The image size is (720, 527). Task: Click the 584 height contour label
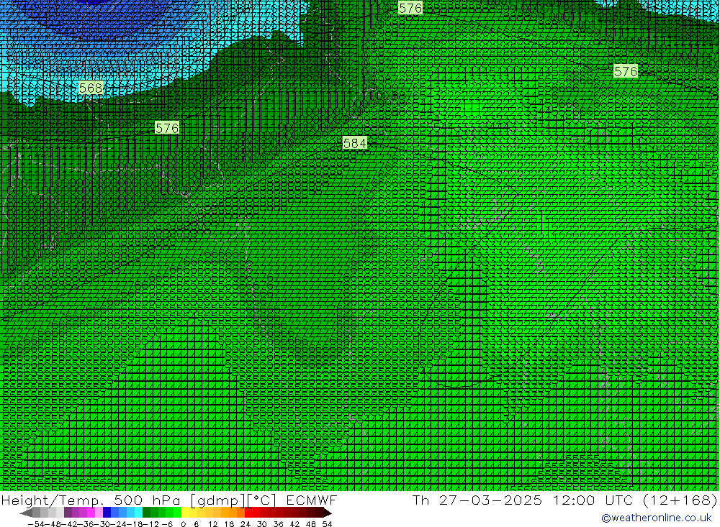pos(355,143)
